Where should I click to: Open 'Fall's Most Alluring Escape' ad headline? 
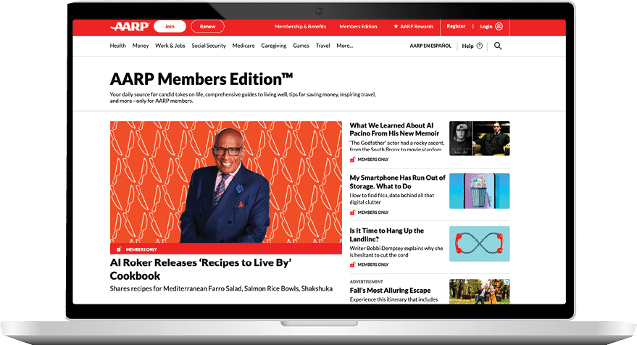pyautogui.click(x=390, y=290)
